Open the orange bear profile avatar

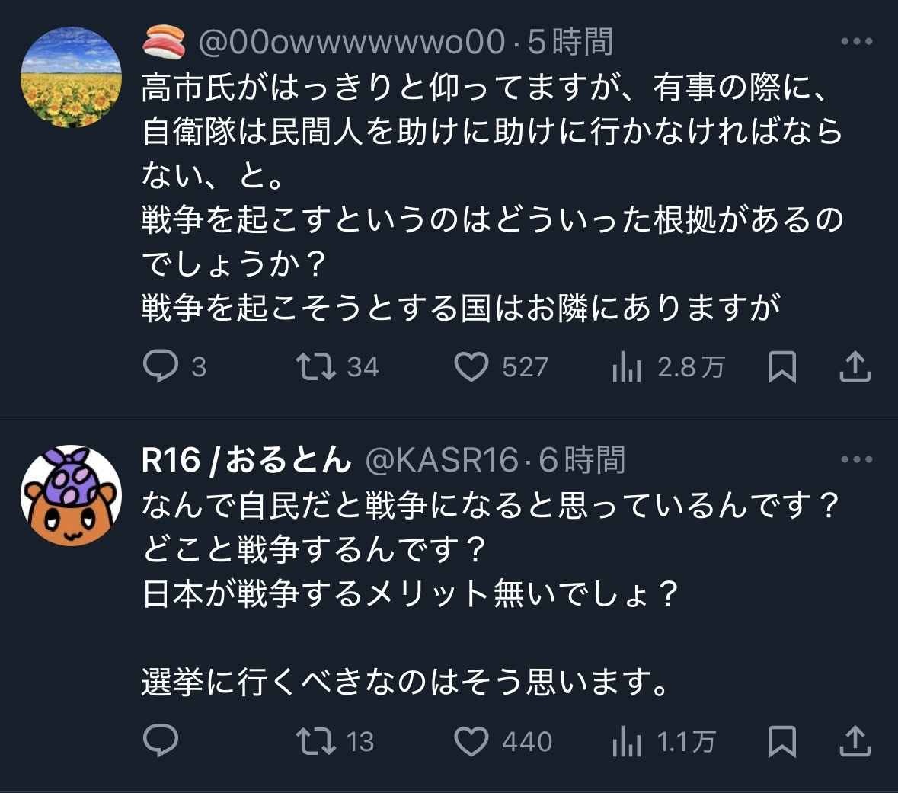(x=70, y=495)
